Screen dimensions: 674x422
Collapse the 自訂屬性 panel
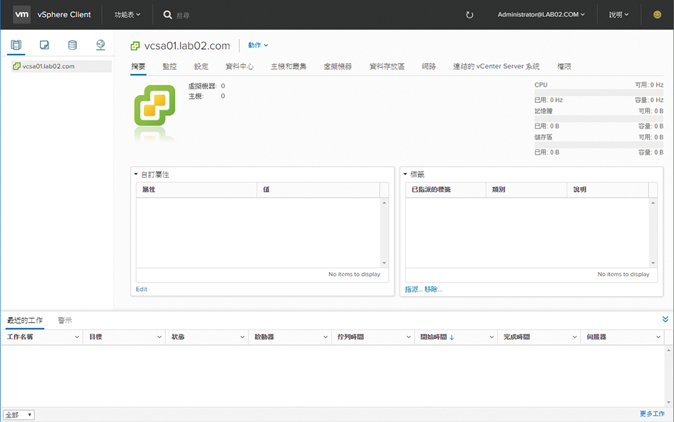[x=136, y=174]
